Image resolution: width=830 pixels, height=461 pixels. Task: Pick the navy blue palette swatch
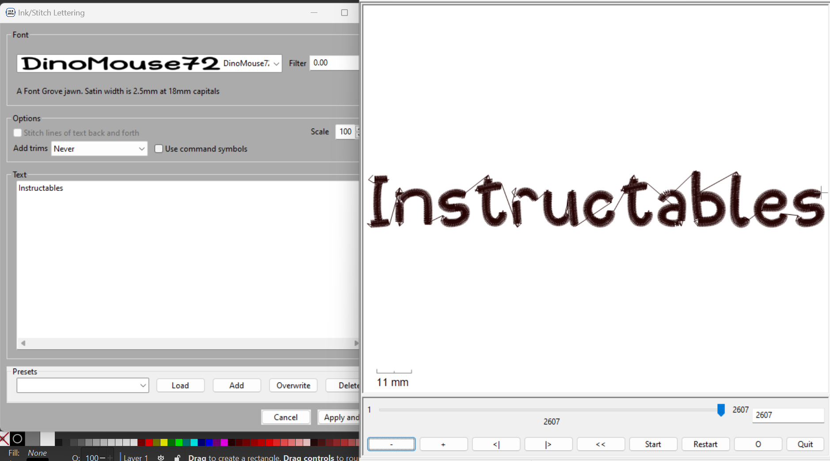pyautogui.click(x=202, y=442)
